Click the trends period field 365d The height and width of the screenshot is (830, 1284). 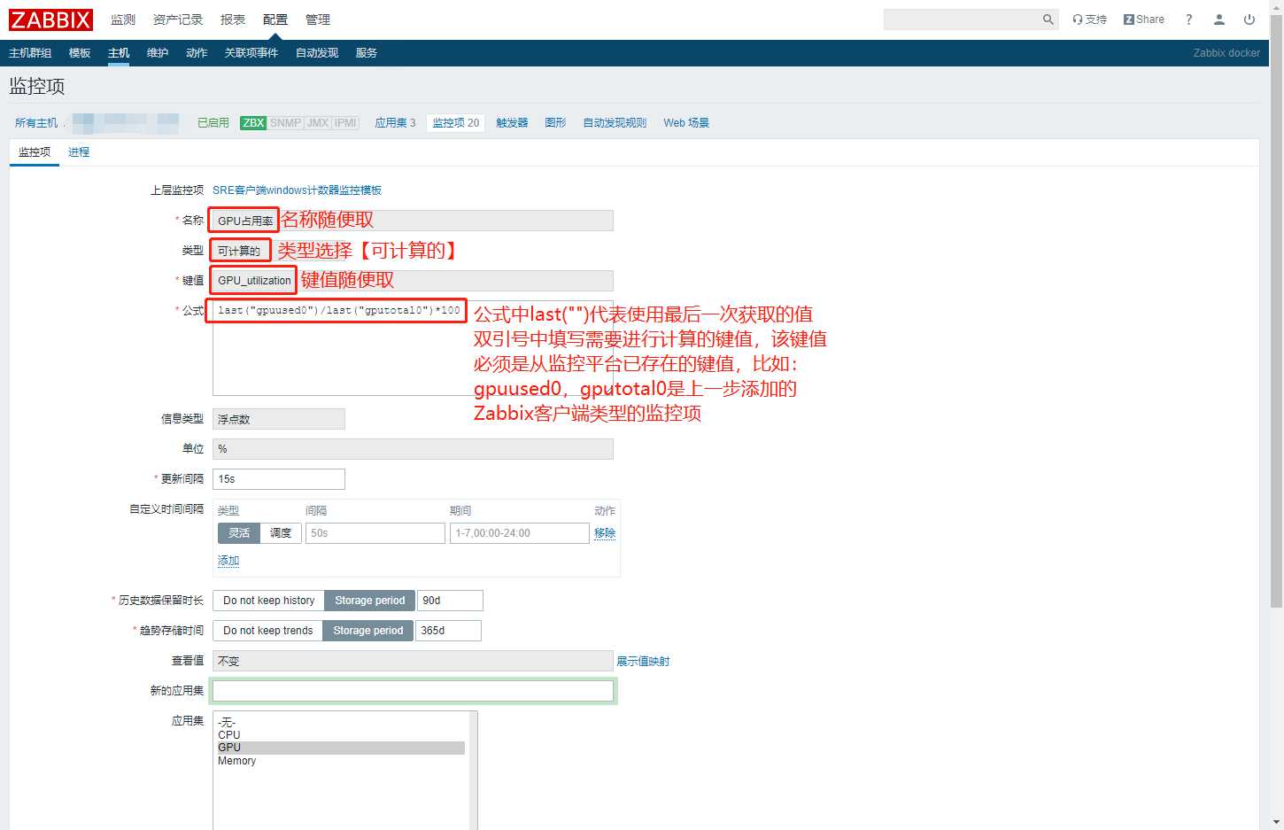click(x=448, y=631)
